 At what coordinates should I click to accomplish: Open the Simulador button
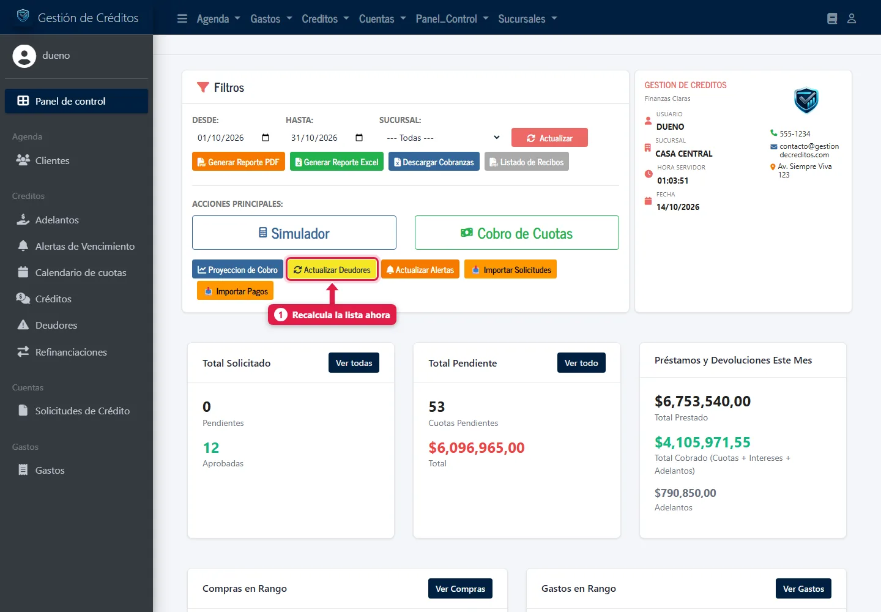294,233
